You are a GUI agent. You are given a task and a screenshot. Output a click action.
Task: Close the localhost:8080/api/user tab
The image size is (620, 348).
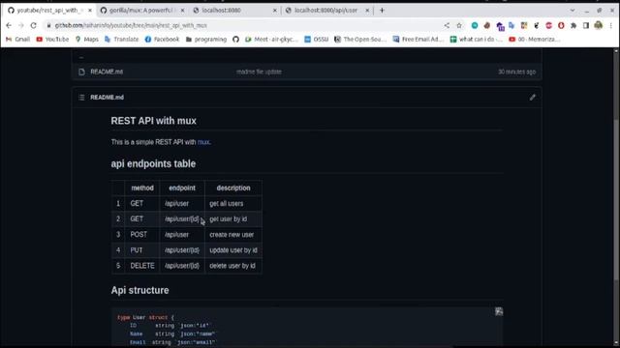click(x=367, y=11)
